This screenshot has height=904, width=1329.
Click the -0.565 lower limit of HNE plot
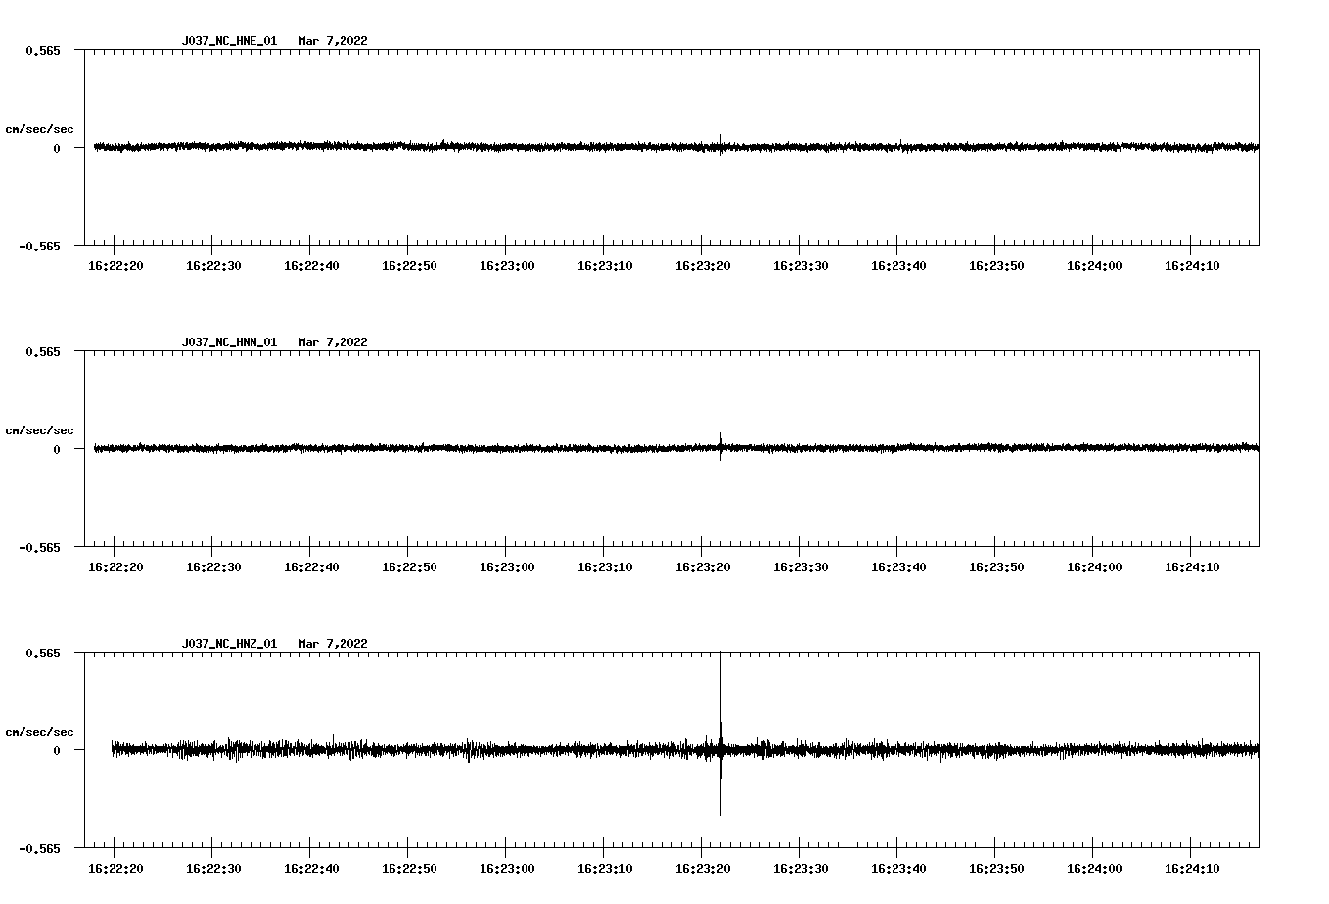tap(39, 246)
